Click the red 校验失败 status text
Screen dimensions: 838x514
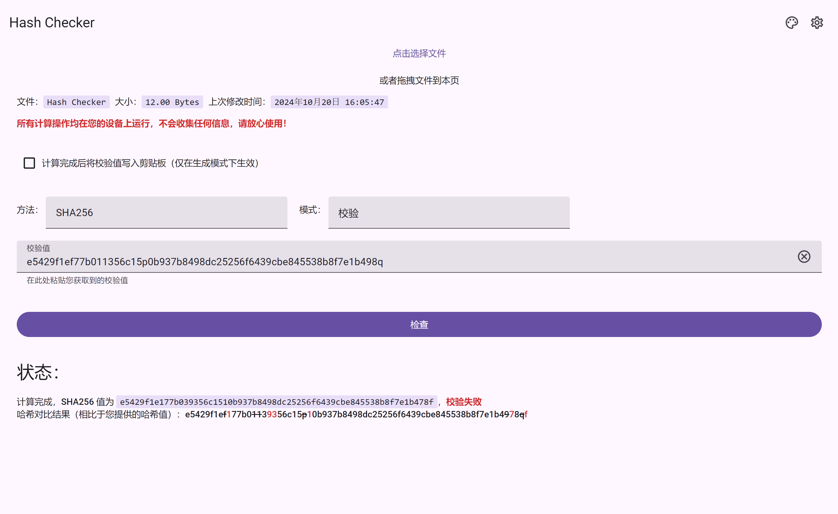[x=463, y=402]
